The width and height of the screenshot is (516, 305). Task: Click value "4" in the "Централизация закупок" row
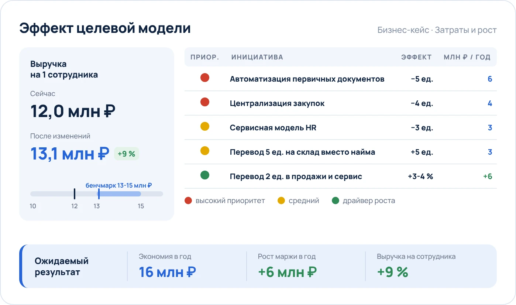(490, 103)
